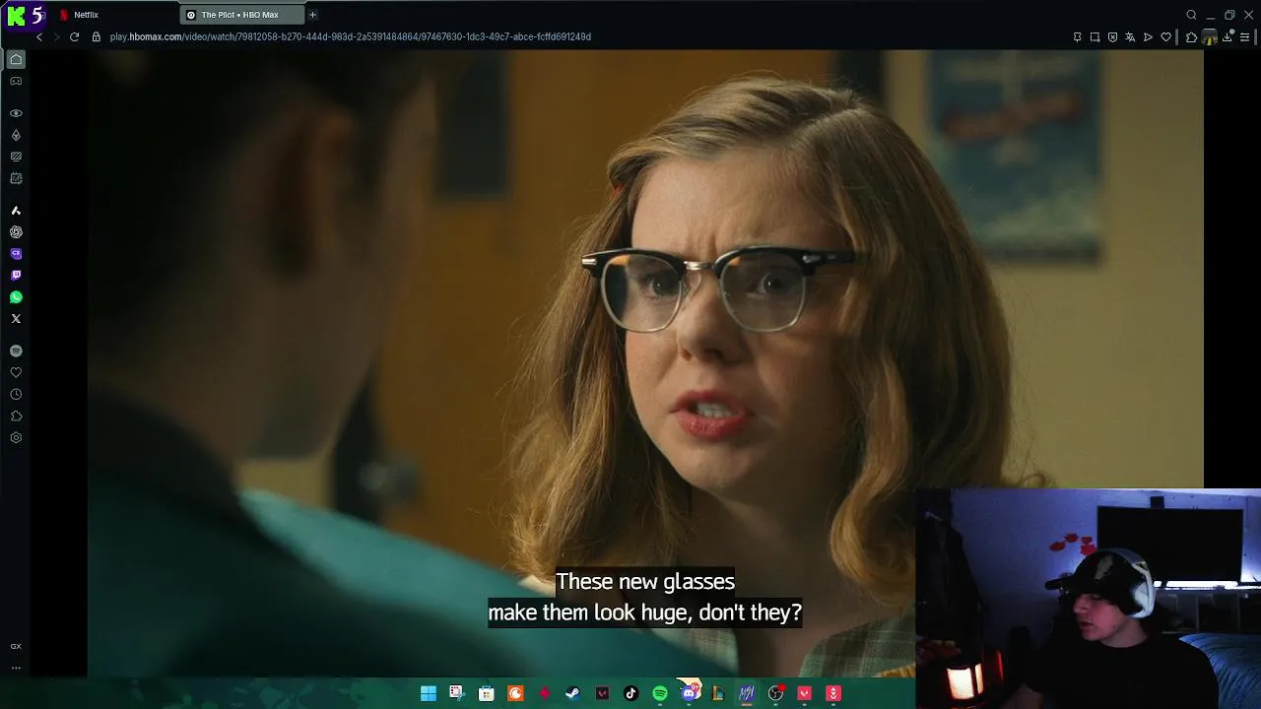Open a new browser tab
The image size is (1261, 709).
tap(313, 15)
